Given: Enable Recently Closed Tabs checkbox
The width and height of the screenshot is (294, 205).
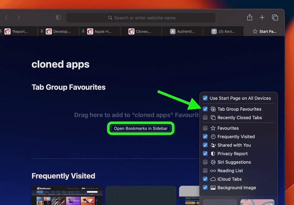Looking at the screenshot, I should [x=205, y=118].
